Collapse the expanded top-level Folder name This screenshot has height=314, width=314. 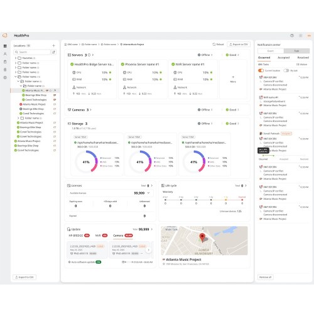16,77
